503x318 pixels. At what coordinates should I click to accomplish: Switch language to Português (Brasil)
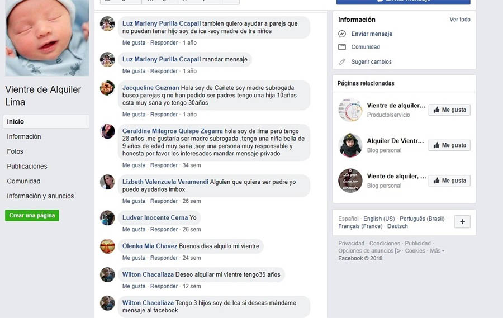[422, 219]
